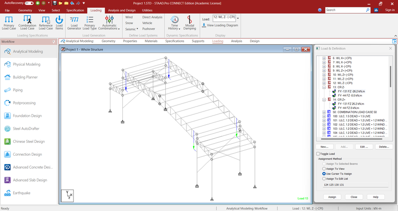Switch to the Geometry ribbon tab
Image resolution: width=398 pixels, height=211 pixels.
point(25,10)
